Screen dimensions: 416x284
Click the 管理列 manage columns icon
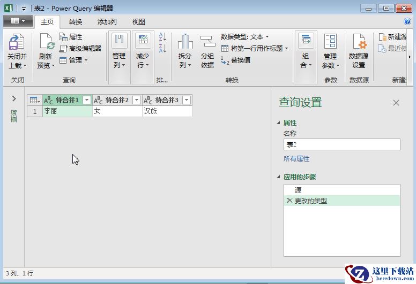pos(119,40)
